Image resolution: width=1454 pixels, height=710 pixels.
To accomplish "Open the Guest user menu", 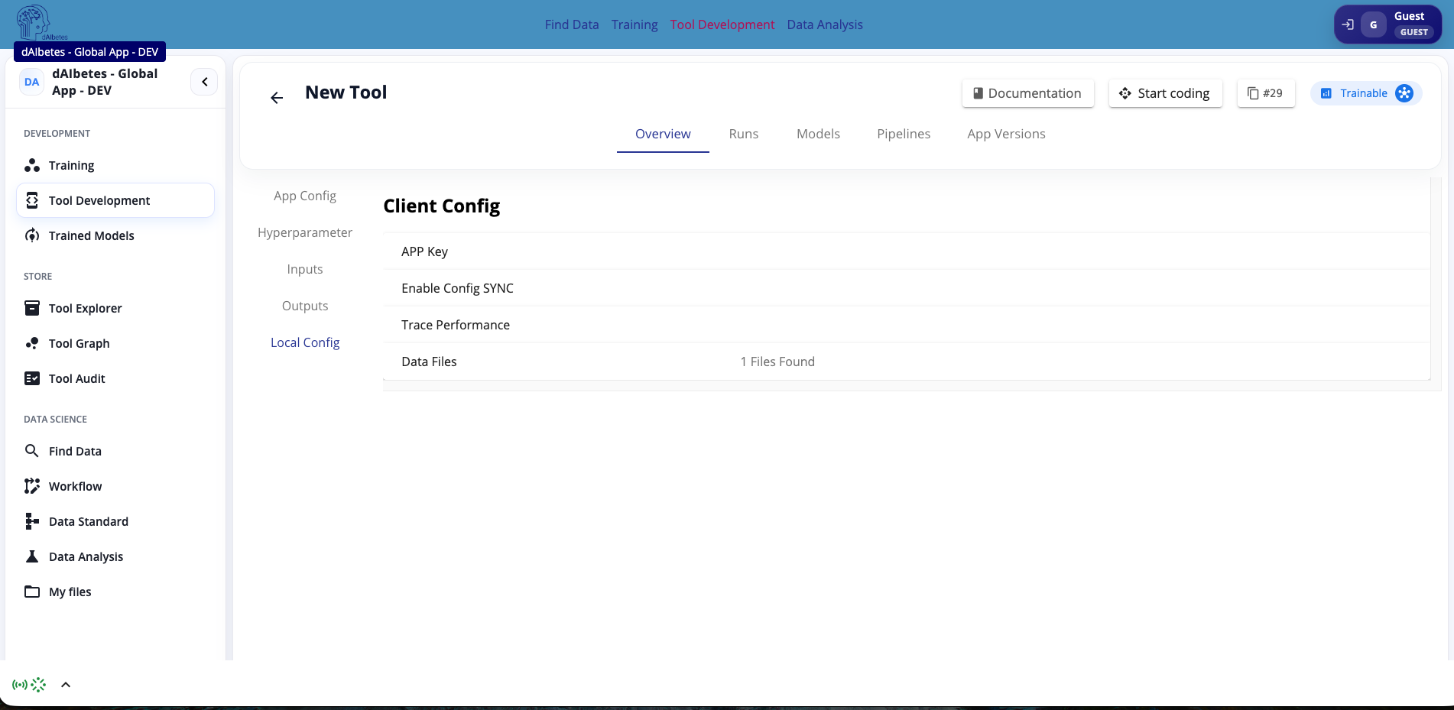I will [x=1387, y=24].
